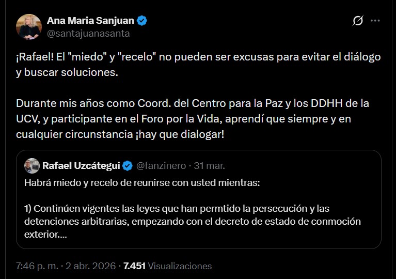Viewport: 396px width, 279px height.
Task: Click the Ana Maria Sanjuan display name
Action: pyautogui.click(x=90, y=21)
